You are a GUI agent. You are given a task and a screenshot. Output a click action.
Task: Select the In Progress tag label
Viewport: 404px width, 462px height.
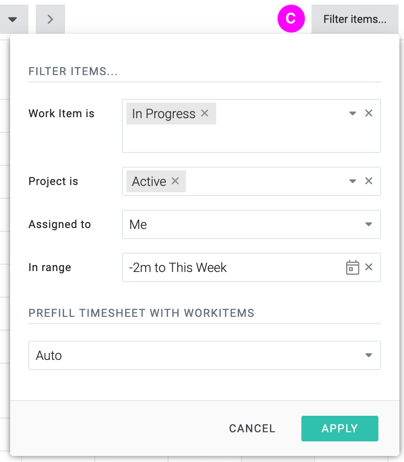click(x=164, y=114)
